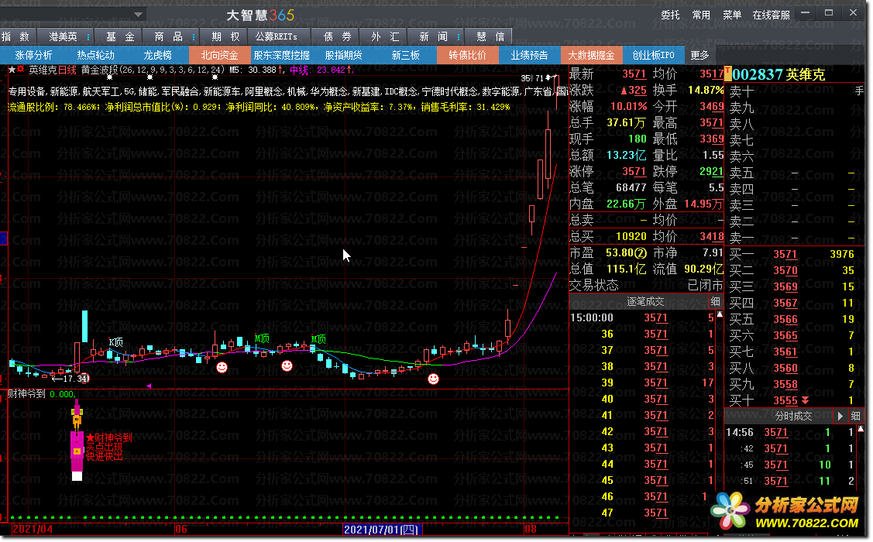The image size is (873, 542).
Task: Contact 在线客服 online support
Action: [x=771, y=15]
